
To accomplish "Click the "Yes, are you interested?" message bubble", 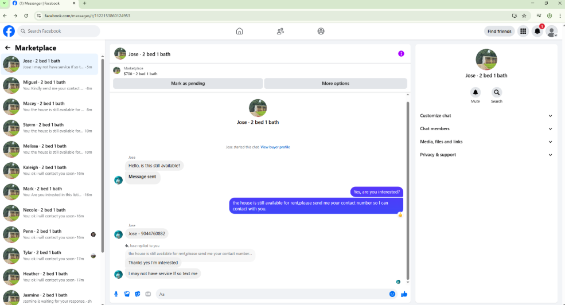I will (376, 192).
